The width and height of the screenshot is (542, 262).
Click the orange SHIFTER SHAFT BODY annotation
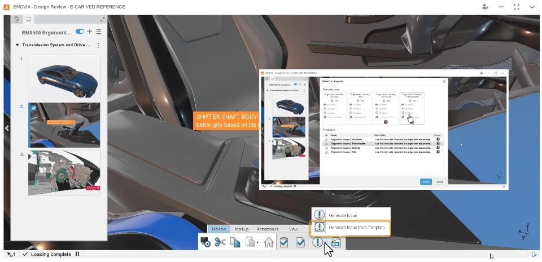pyautogui.click(x=226, y=121)
